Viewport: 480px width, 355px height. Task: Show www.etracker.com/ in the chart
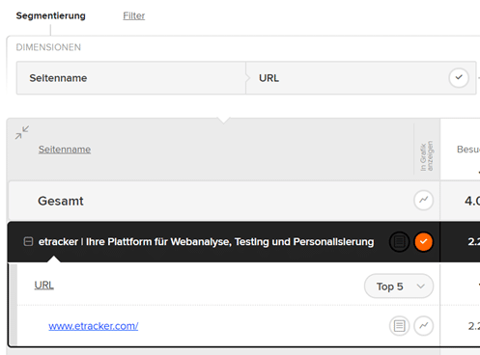pos(423,326)
